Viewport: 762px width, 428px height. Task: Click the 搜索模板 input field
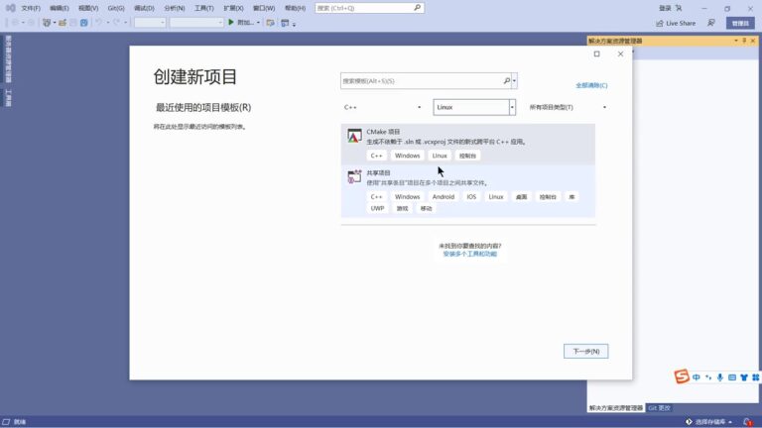coord(422,80)
